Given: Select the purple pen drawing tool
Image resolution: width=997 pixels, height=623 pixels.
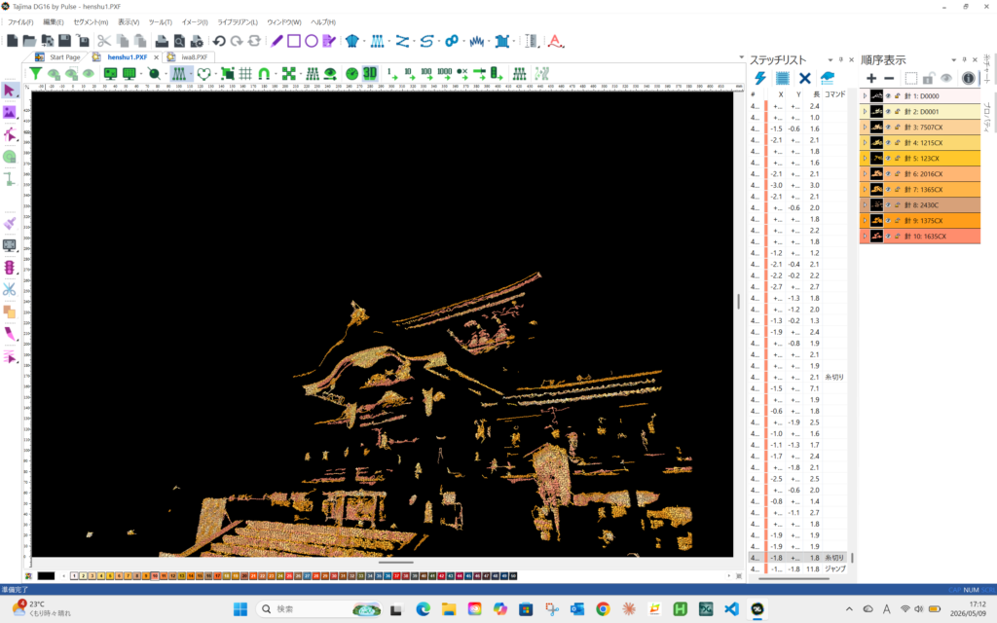Looking at the screenshot, I should point(277,41).
